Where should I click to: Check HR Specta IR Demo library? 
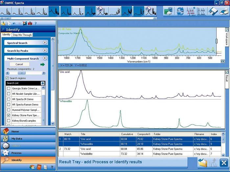9,99
